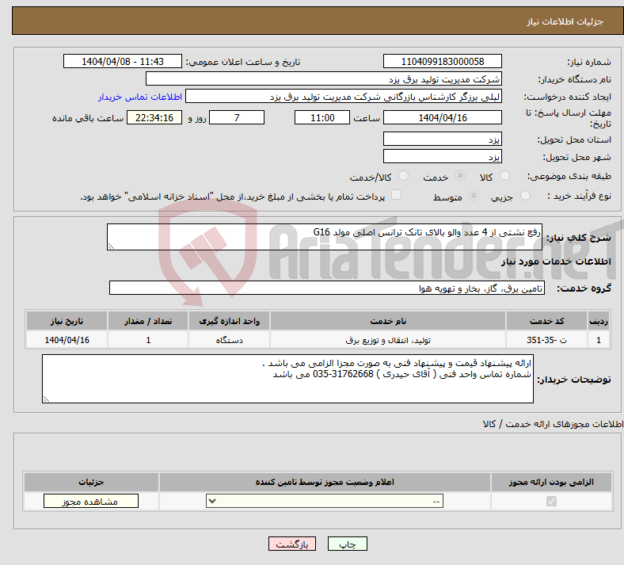Click service code cell ت -35-351
This screenshot has height=565, width=624.
[547, 340]
